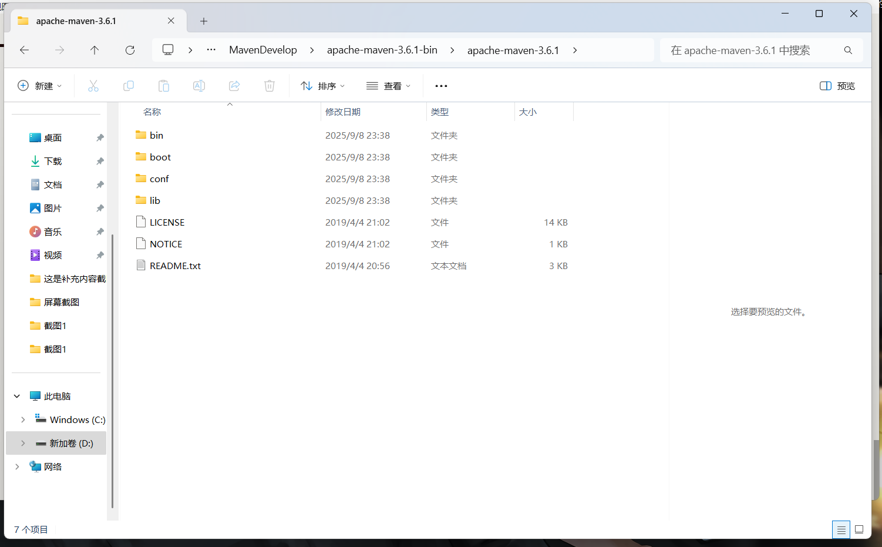
Task: Switch to details list view icon
Action: click(x=841, y=530)
